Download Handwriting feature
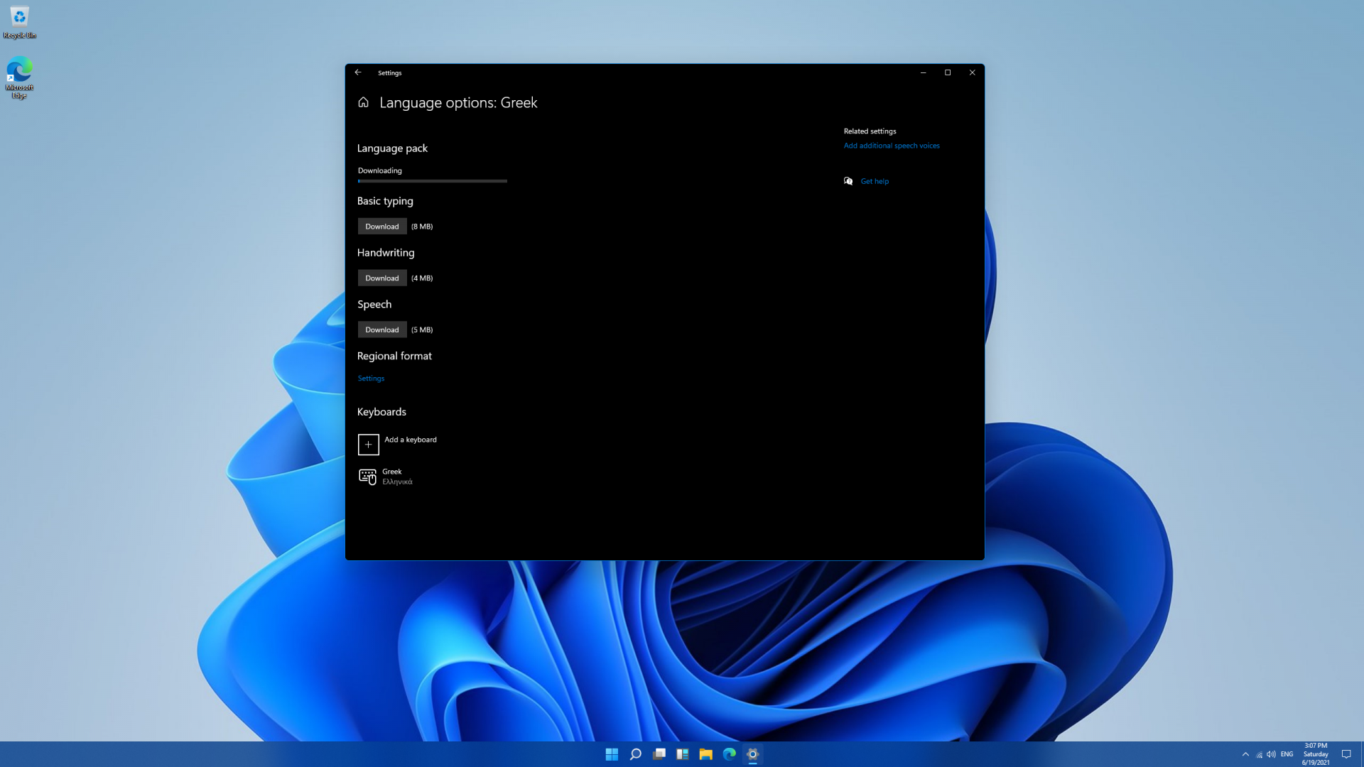Screen dimensions: 1364x767 (x=382, y=278)
